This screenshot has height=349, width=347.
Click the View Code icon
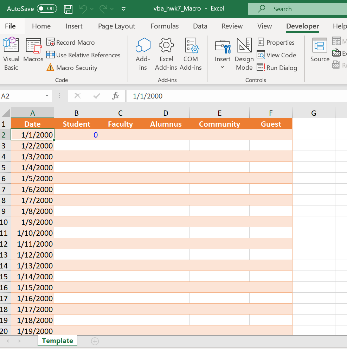tap(261, 55)
